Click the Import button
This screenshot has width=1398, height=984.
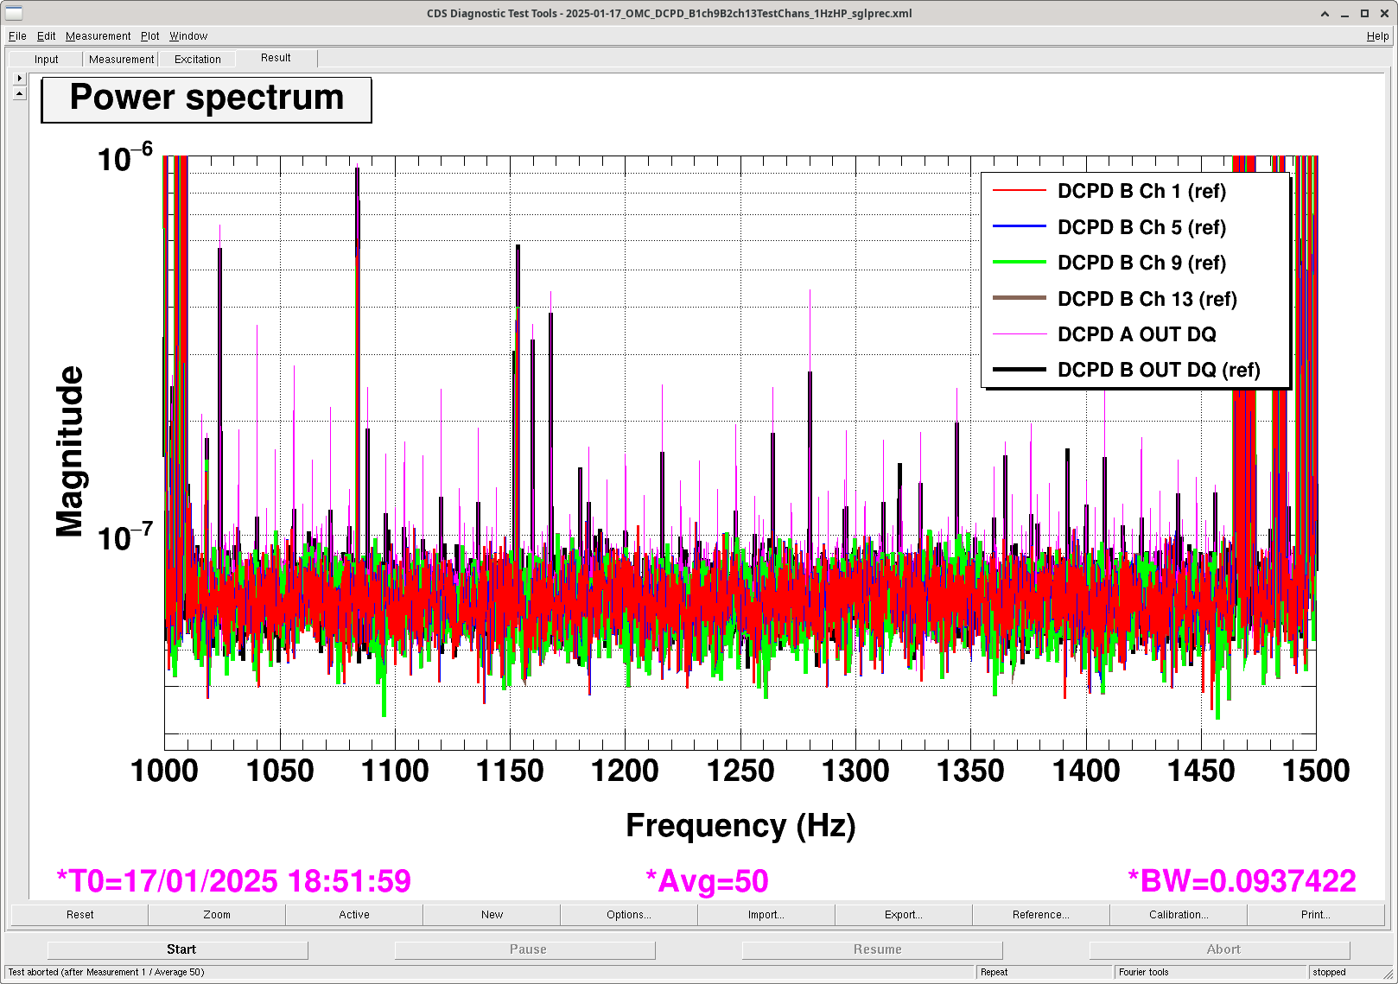click(x=766, y=914)
